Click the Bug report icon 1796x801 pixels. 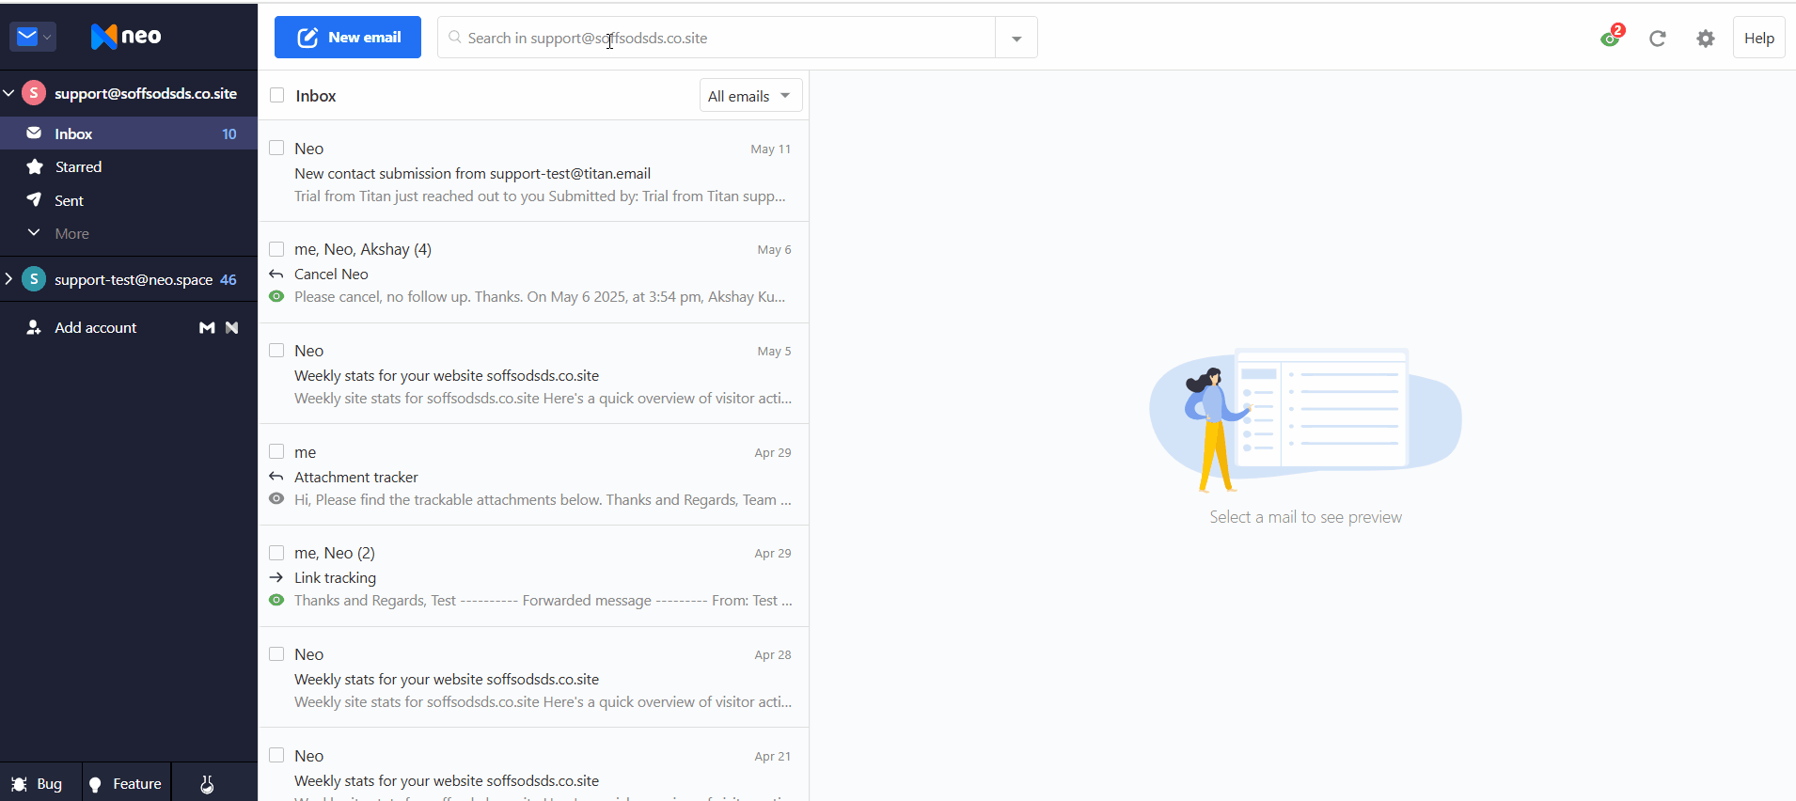point(19,784)
